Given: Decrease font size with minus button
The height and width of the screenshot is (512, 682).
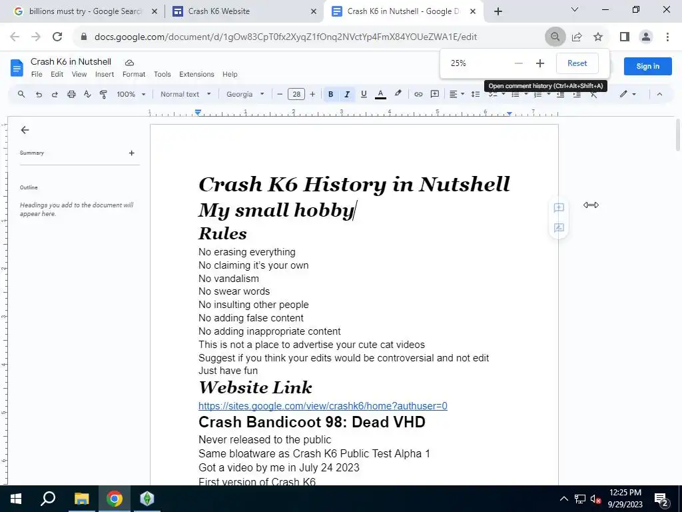Looking at the screenshot, I should click(280, 94).
